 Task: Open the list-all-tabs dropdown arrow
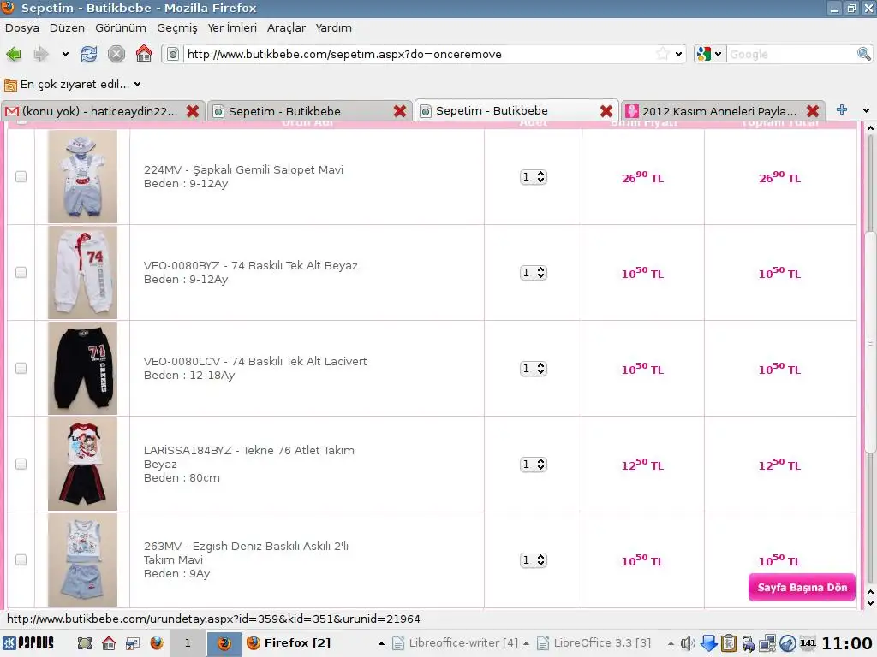[x=867, y=110]
